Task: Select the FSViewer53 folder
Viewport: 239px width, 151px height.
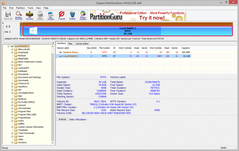Action: click(x=24, y=84)
